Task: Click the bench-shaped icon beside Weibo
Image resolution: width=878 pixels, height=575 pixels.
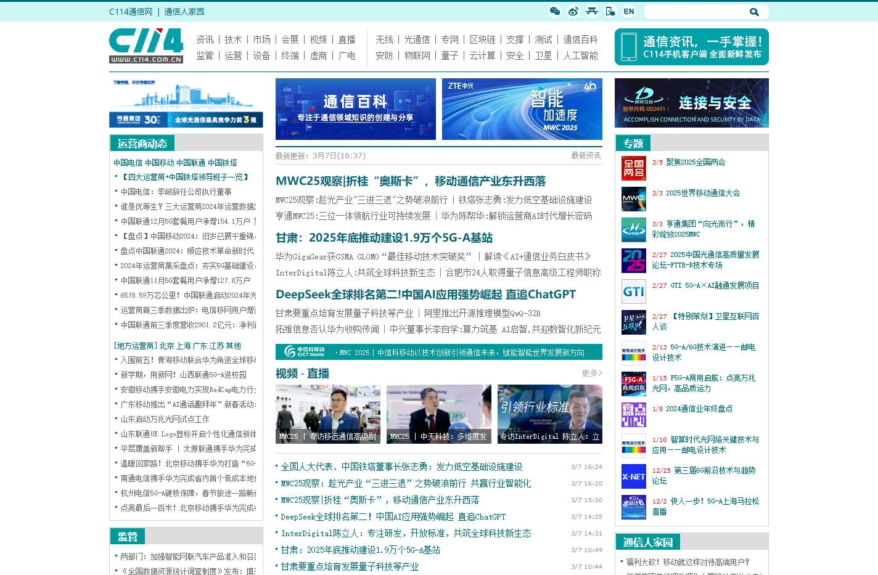Action: click(x=592, y=11)
